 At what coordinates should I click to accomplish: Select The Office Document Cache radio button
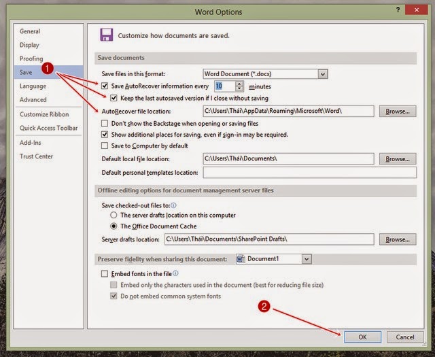pyautogui.click(x=114, y=226)
